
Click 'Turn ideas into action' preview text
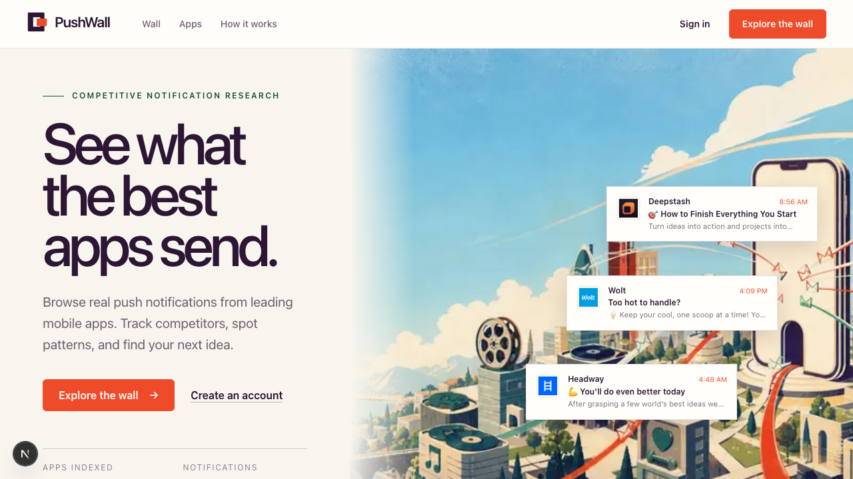(x=720, y=226)
